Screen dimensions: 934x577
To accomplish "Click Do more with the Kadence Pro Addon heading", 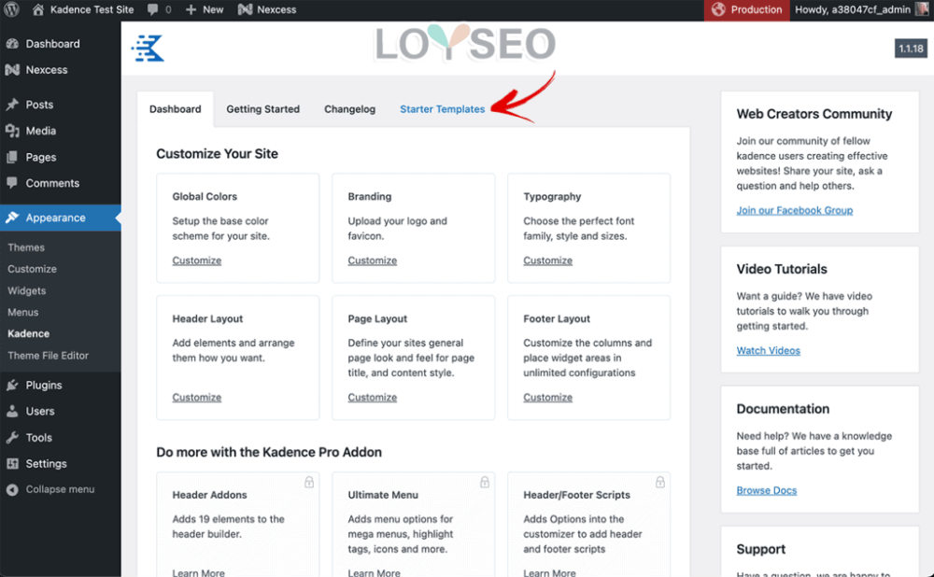I will tap(269, 452).
